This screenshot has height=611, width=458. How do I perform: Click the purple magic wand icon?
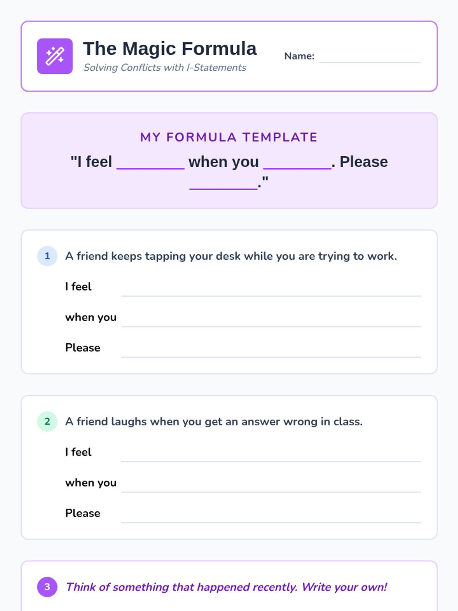coord(55,56)
